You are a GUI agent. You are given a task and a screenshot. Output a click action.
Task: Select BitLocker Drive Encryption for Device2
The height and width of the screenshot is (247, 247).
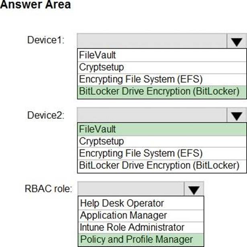(162, 166)
